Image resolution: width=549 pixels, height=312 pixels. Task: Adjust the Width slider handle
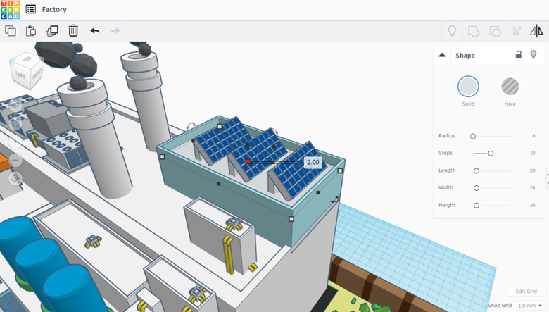477,188
